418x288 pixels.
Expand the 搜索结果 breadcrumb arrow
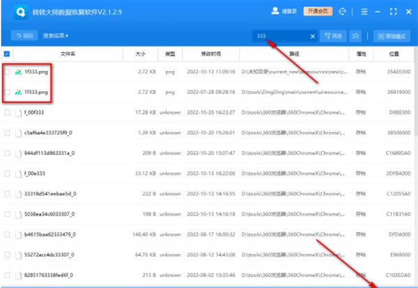[68, 36]
